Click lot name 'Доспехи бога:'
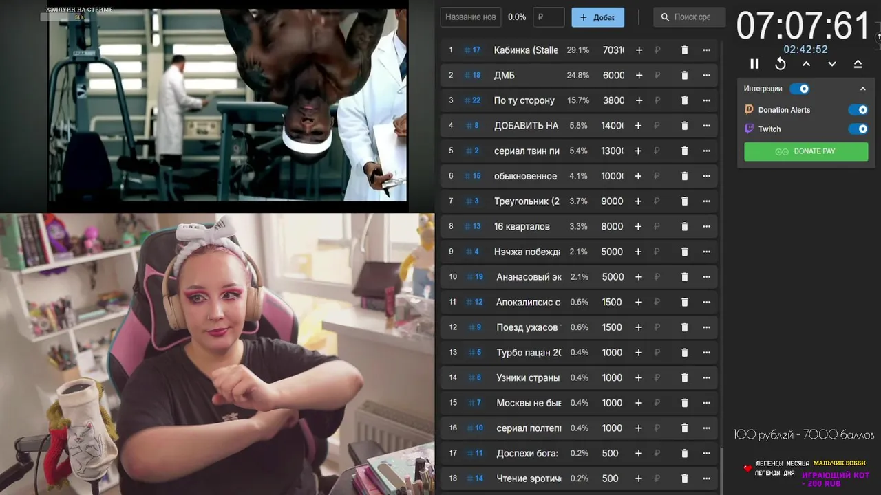Image resolution: width=881 pixels, height=495 pixels. click(527, 453)
